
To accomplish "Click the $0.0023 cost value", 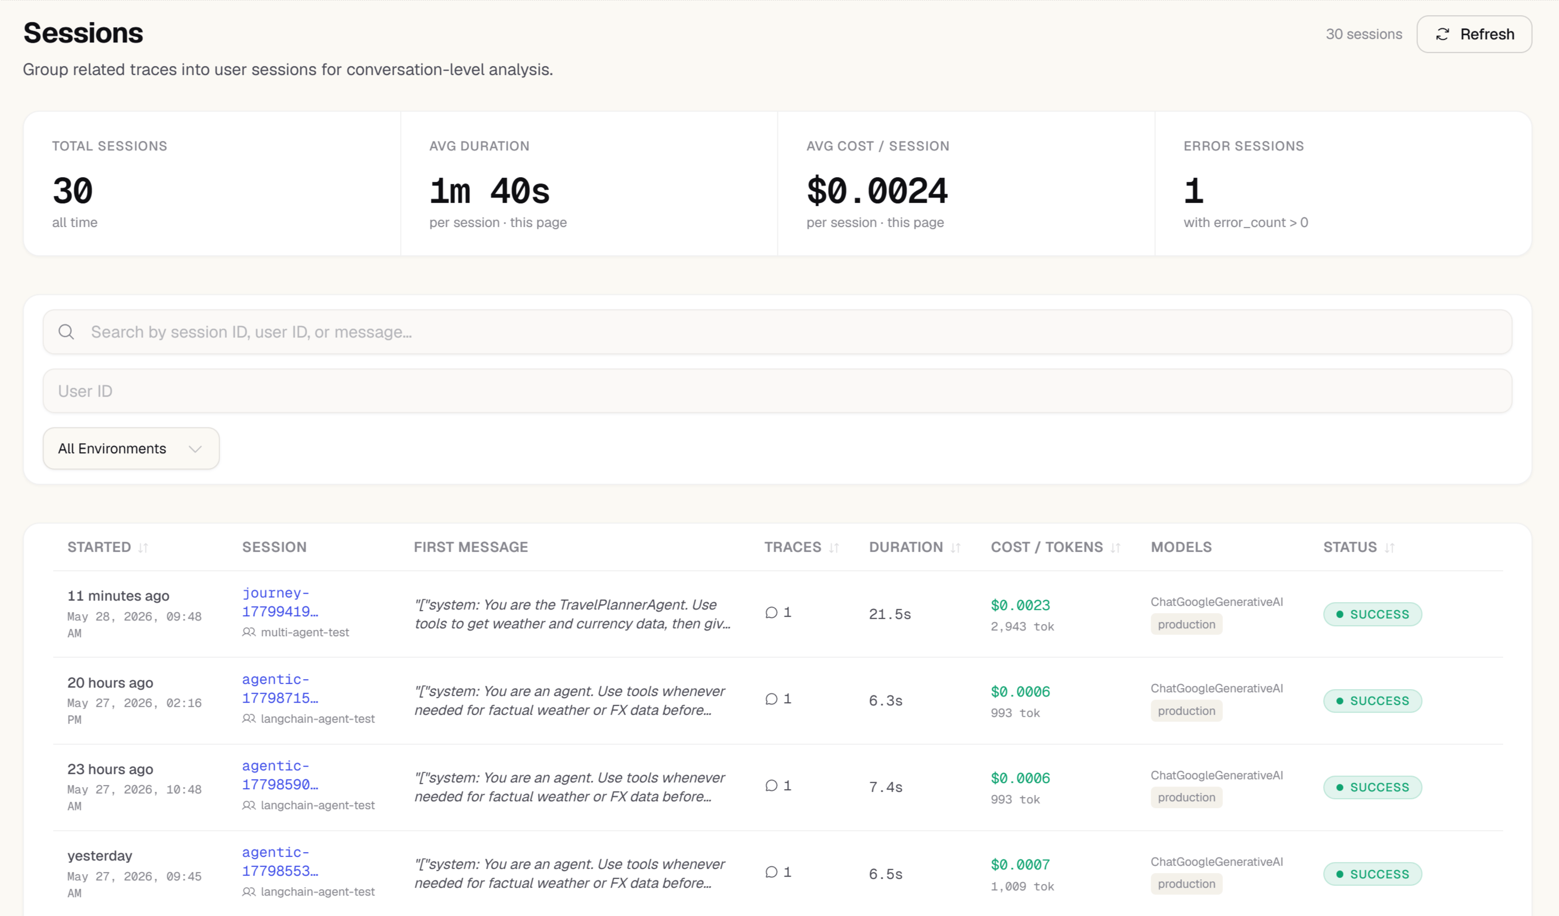I will (1020, 605).
